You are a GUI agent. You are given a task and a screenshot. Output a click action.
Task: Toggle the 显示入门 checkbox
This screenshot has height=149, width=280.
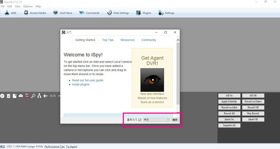click(x=140, y=120)
